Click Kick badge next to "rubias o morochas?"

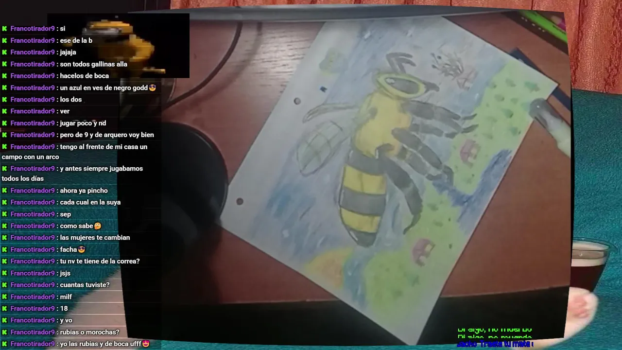[4, 332]
